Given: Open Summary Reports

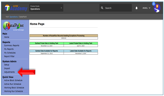Looking at the screenshot, I should point(12,45).
